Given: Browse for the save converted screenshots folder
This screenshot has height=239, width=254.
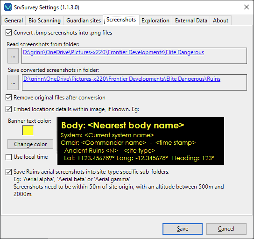Looking at the screenshot, I should (13, 83).
